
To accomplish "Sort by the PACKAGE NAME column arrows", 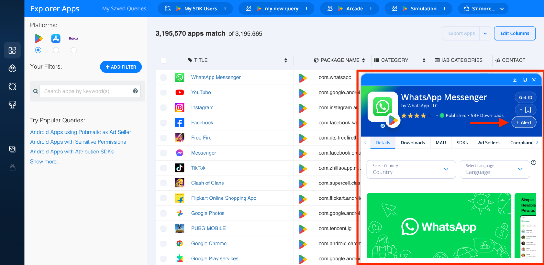I will (x=364, y=60).
